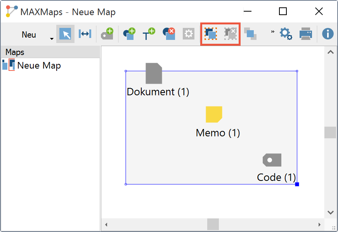Show hidden toolbar items via chevron

pyautogui.click(x=272, y=31)
